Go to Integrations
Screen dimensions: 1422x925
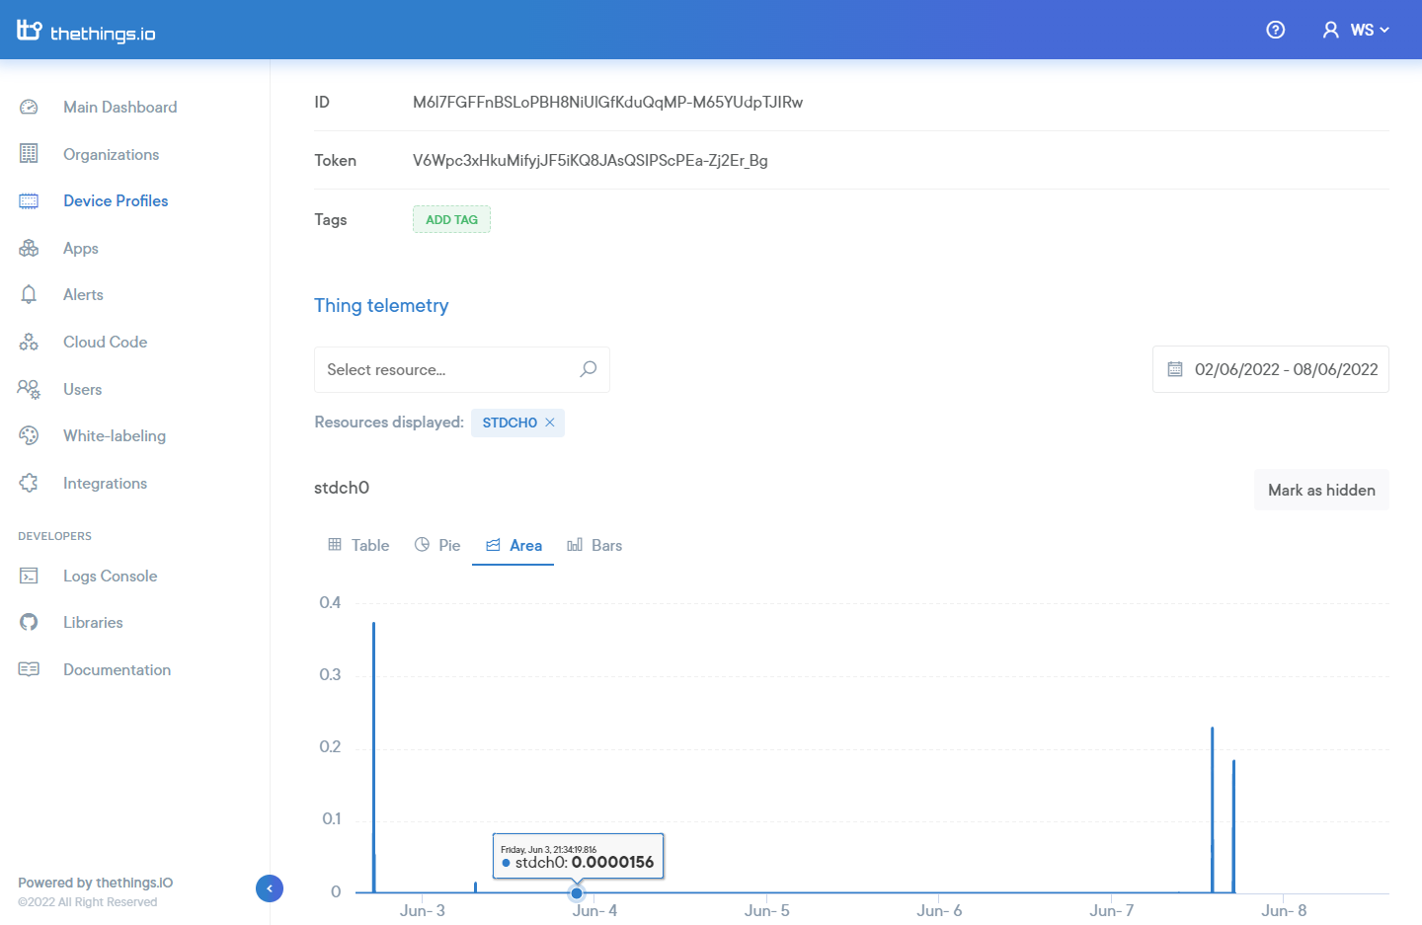[x=105, y=483]
